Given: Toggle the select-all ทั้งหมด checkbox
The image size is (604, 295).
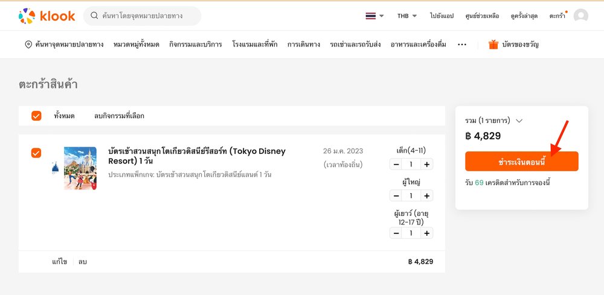Looking at the screenshot, I should pyautogui.click(x=36, y=116).
